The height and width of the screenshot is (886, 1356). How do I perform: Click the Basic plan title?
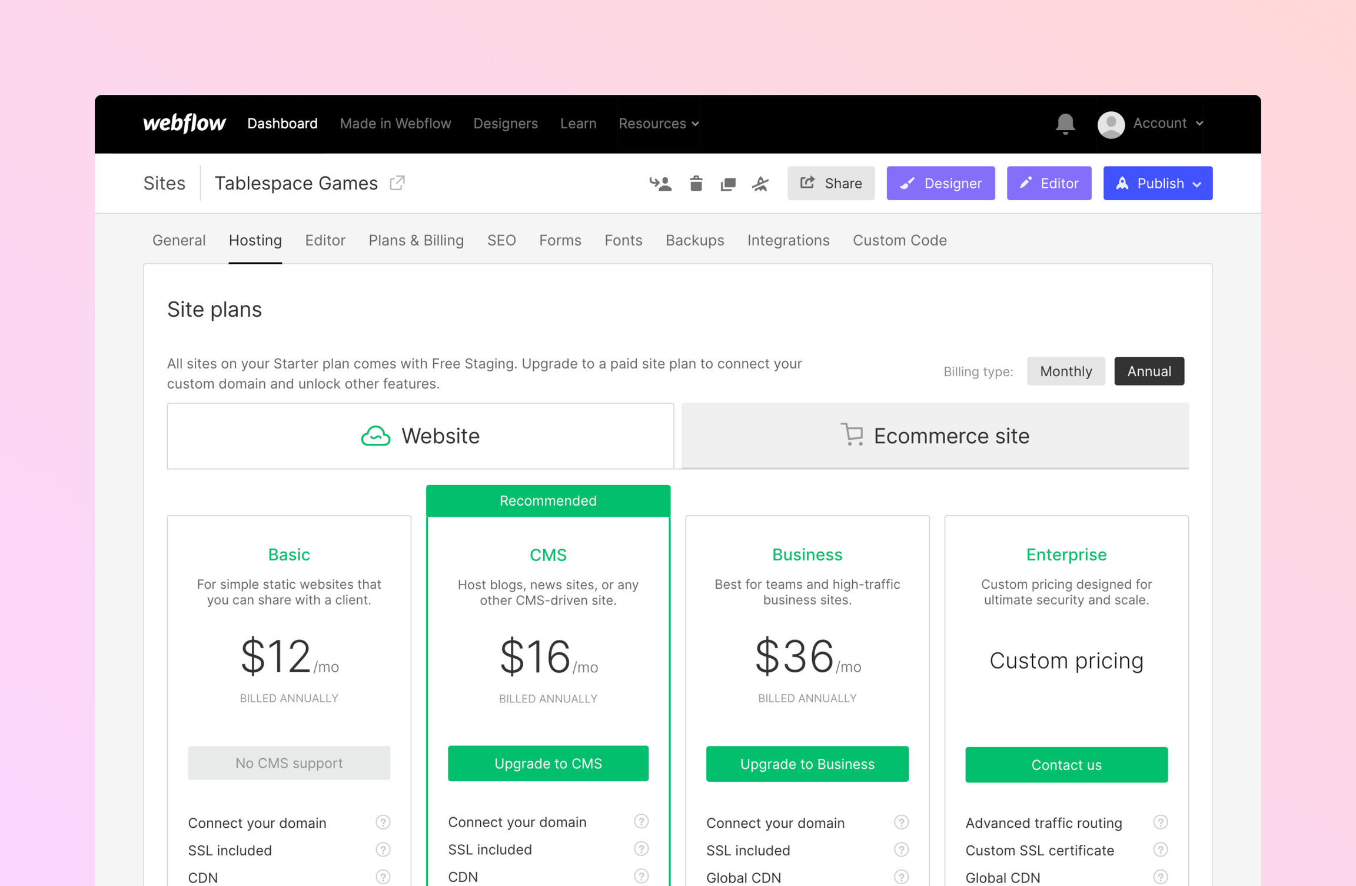coord(289,555)
